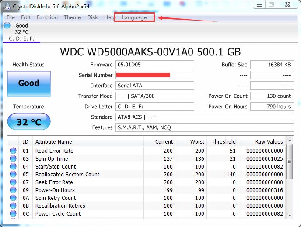Open the Disk menu
The height and width of the screenshot is (227, 301).
pyautogui.click(x=92, y=17)
